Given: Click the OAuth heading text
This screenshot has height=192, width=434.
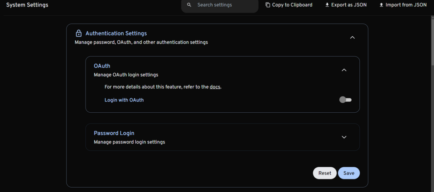Looking at the screenshot, I should pos(102,66).
